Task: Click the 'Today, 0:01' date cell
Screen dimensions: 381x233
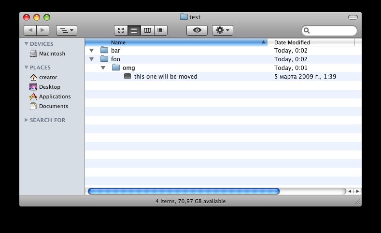Action: (x=291, y=68)
